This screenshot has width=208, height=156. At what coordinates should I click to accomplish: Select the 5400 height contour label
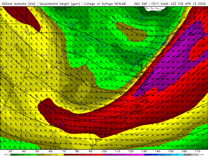(153, 57)
